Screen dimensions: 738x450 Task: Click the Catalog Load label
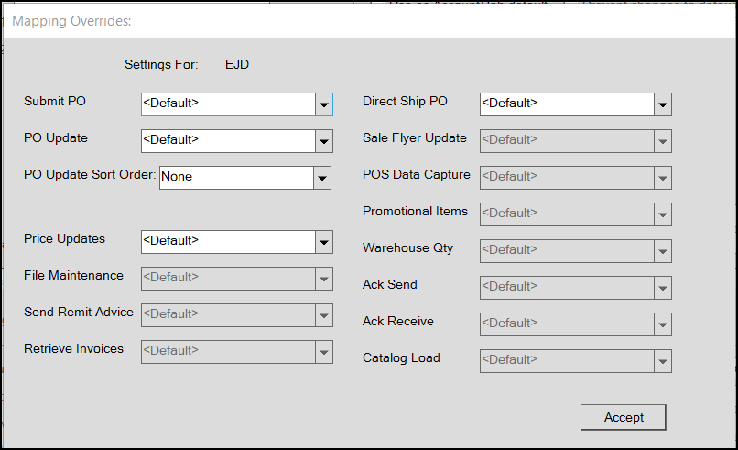click(x=401, y=358)
